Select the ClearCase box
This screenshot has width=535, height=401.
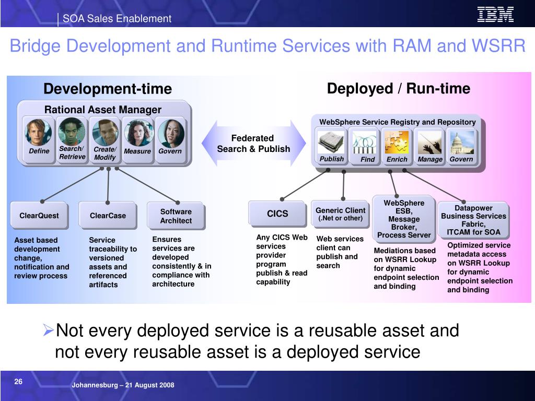pyautogui.click(x=108, y=215)
